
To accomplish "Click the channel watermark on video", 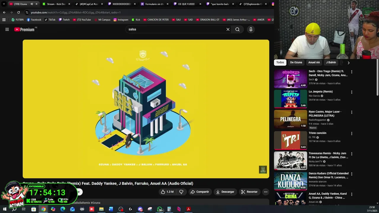I will [x=263, y=170].
